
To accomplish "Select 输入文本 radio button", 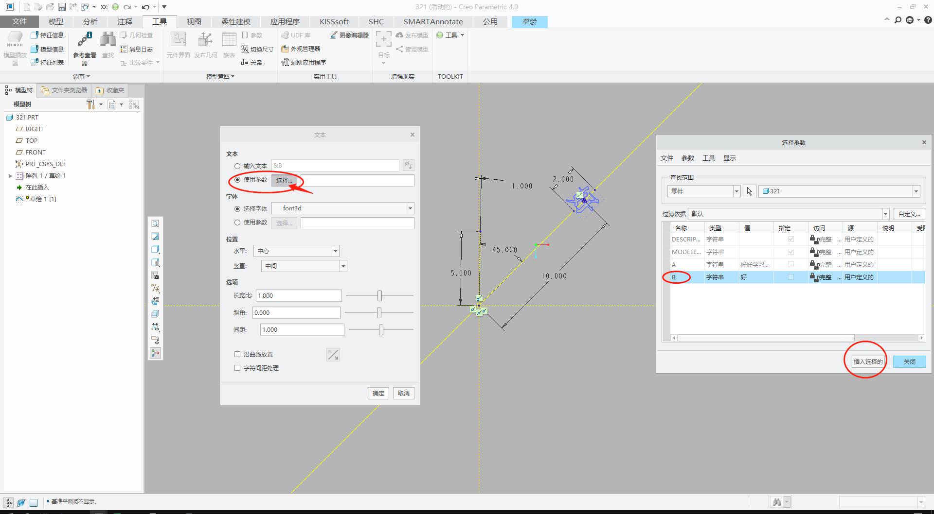I will (237, 166).
